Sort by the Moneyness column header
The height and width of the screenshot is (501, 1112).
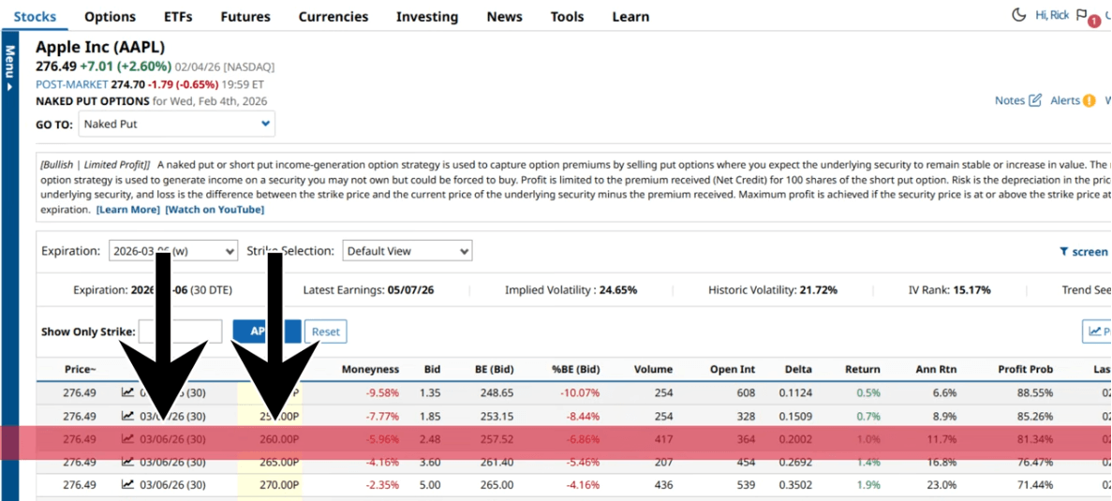pos(370,369)
